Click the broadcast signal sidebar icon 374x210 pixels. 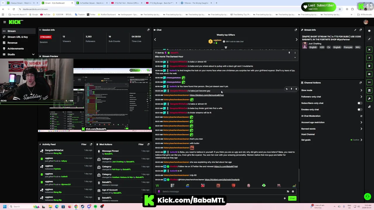click(369, 82)
